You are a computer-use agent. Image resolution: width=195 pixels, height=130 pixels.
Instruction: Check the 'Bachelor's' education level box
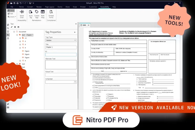[94, 100]
